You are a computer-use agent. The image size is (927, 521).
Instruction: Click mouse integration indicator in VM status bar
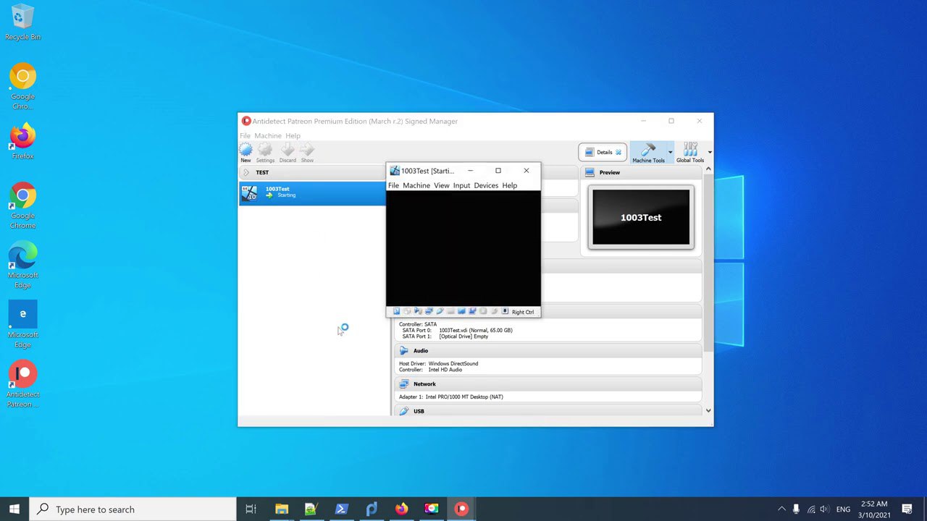pyautogui.click(x=494, y=312)
